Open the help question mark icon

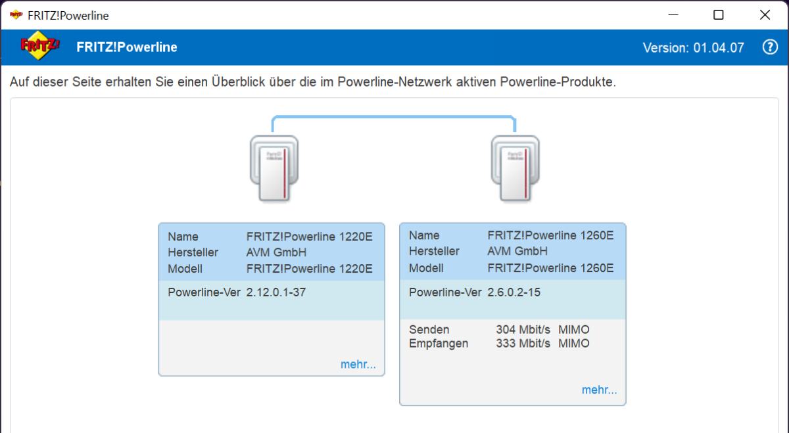(770, 47)
